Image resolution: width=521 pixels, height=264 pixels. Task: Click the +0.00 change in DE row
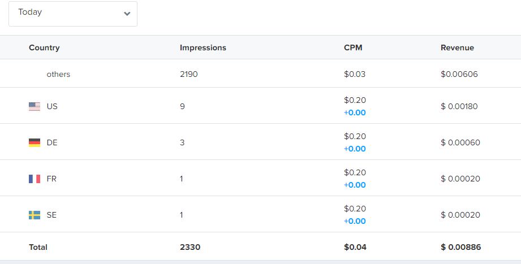pyautogui.click(x=355, y=149)
